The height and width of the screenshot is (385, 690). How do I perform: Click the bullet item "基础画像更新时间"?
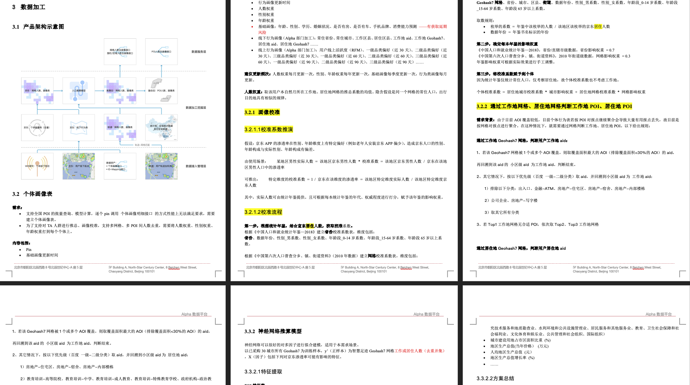pos(42,255)
